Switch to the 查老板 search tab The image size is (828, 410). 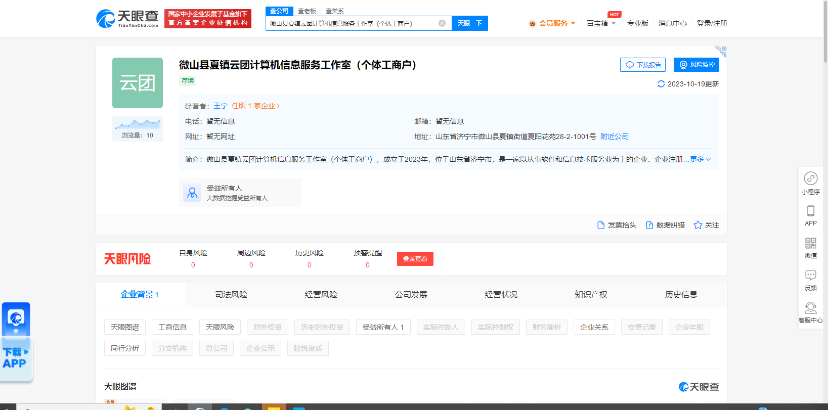tap(307, 11)
